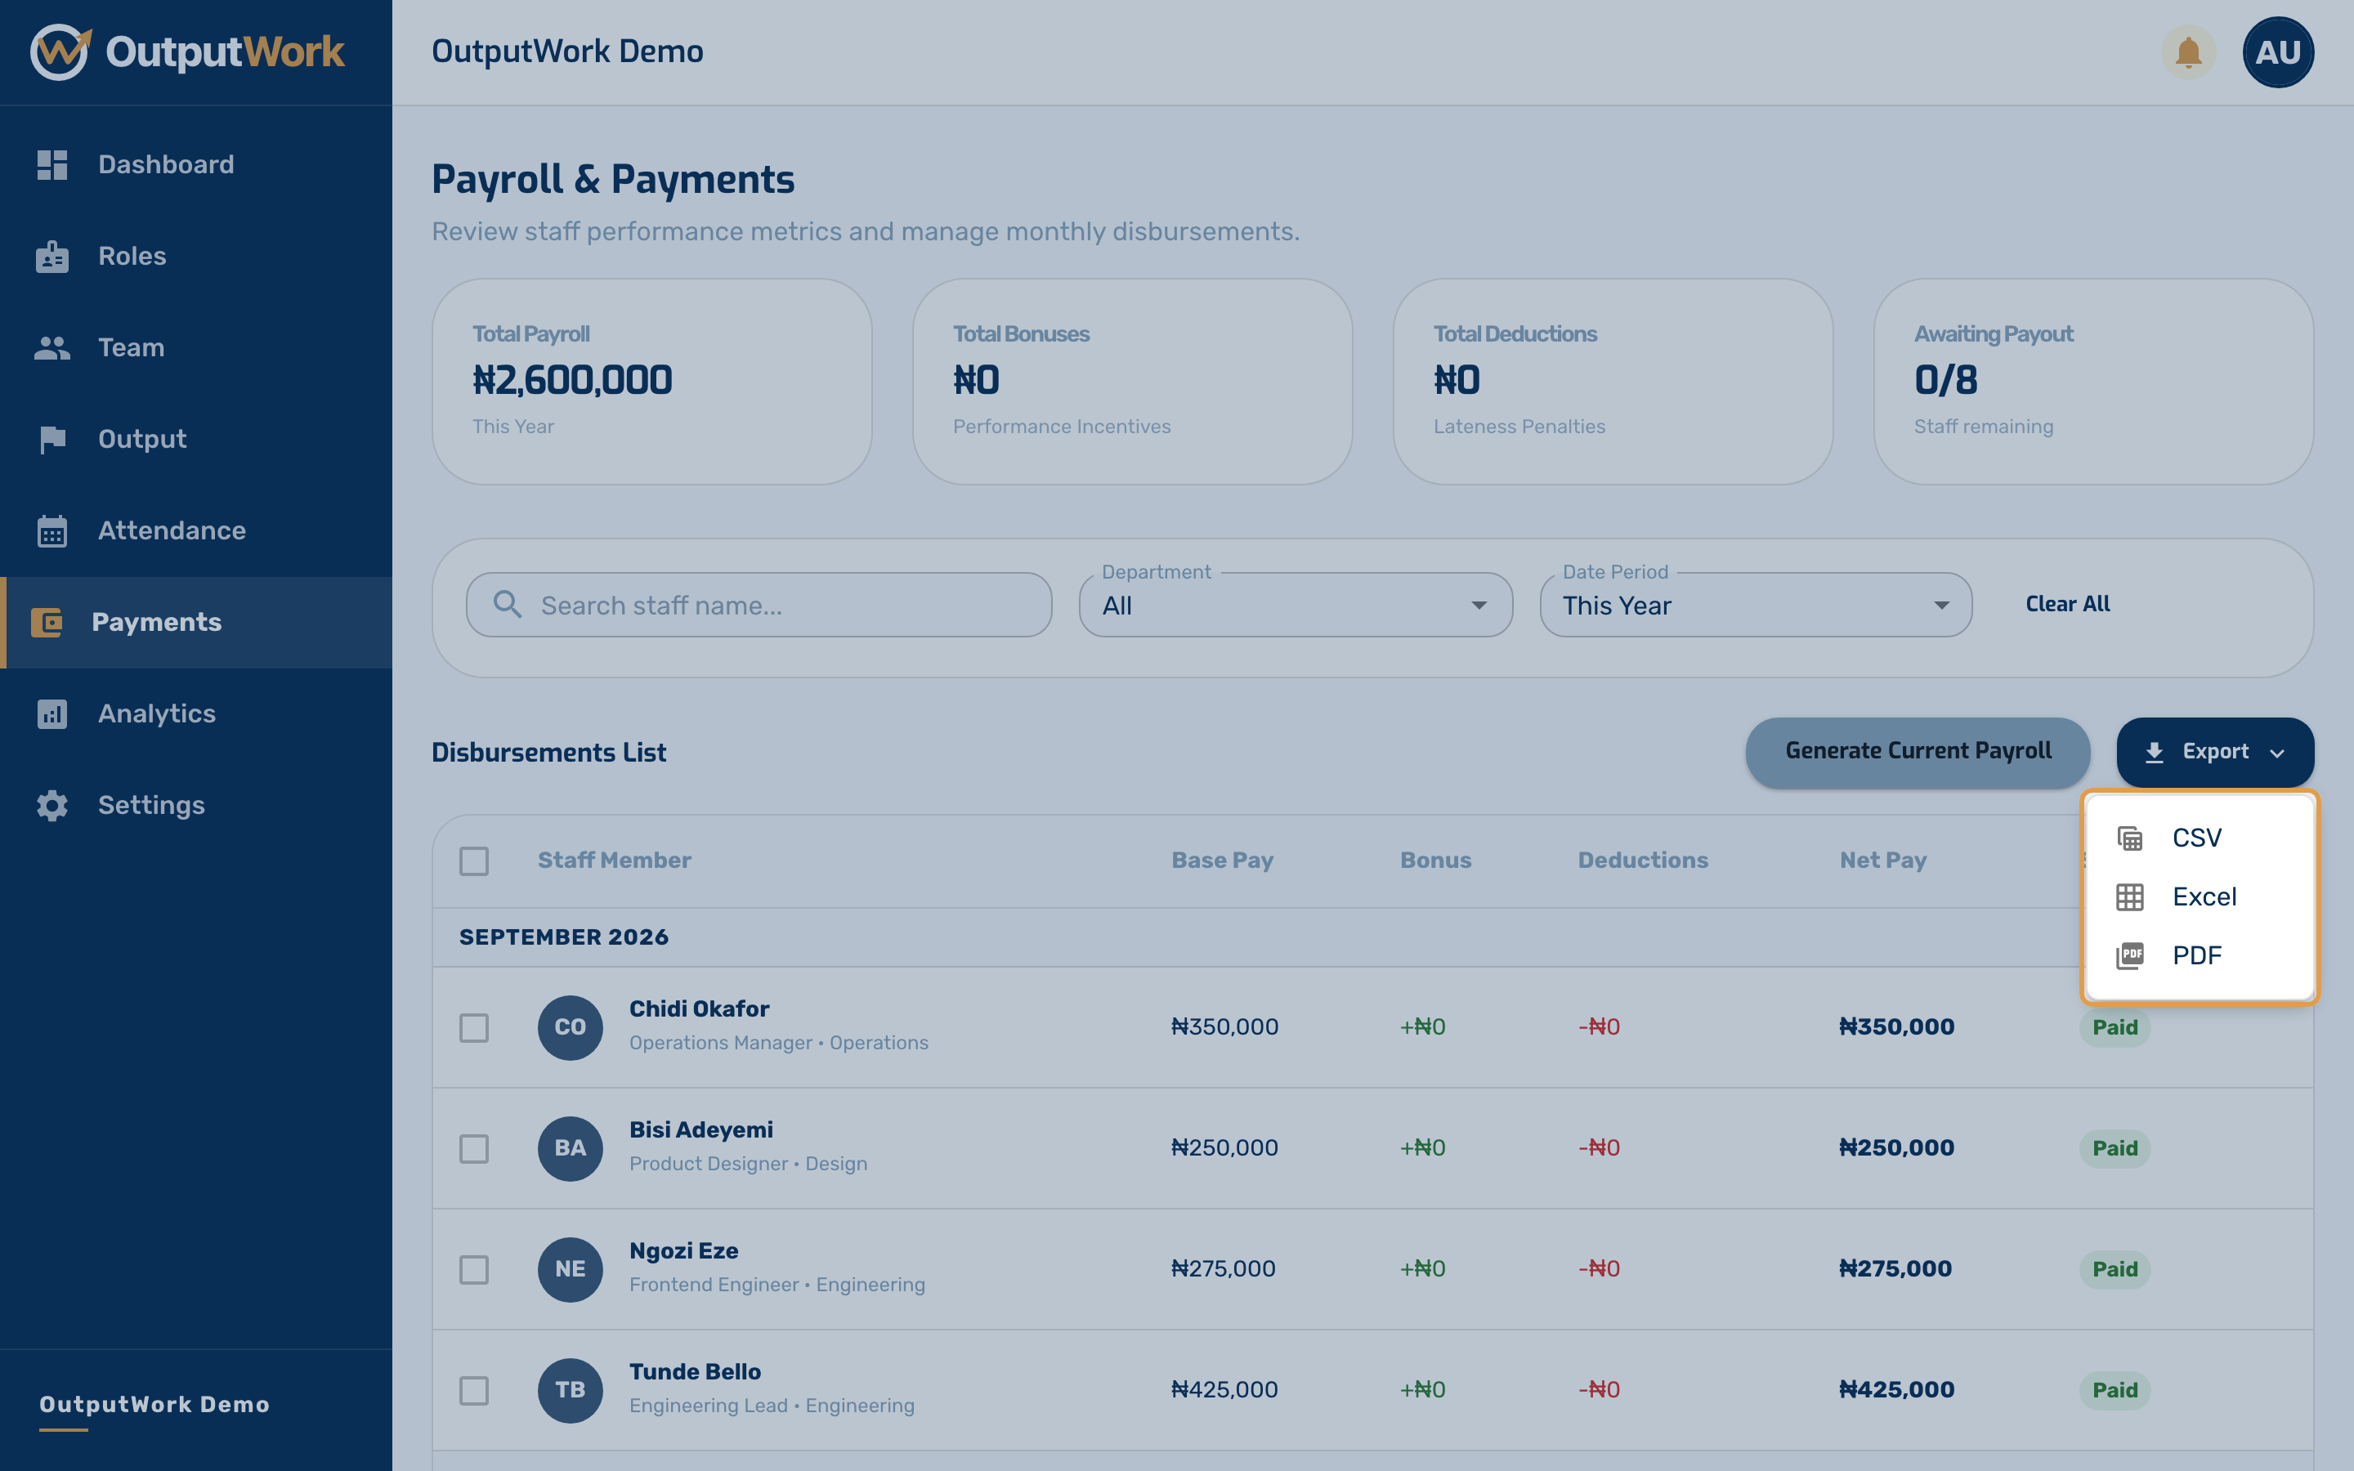
Task: Click Deductions column header
Action: 1642,861
